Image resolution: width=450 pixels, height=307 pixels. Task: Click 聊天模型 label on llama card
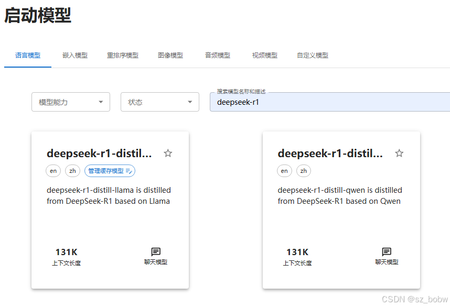[x=156, y=262]
